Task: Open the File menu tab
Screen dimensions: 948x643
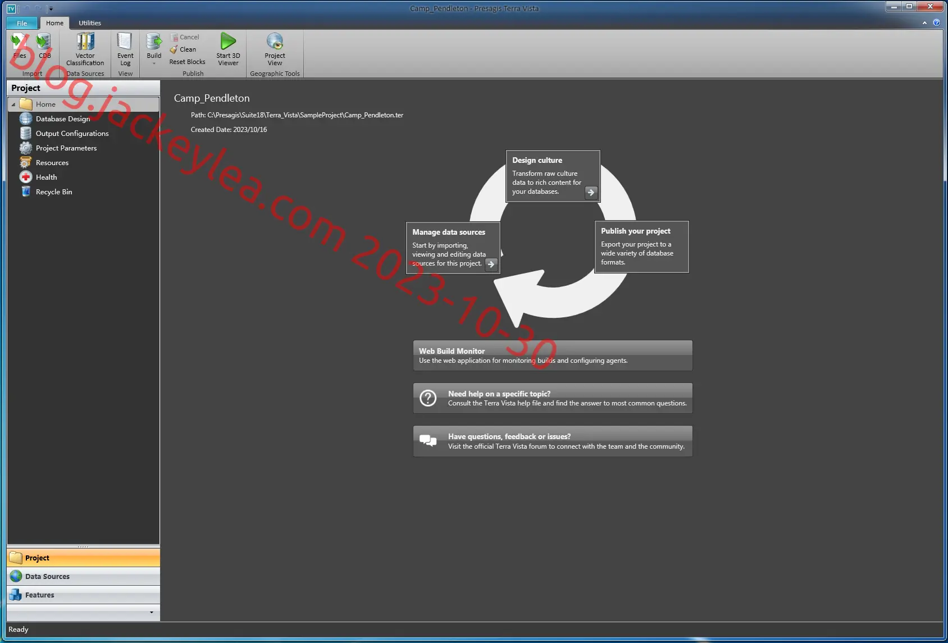Action: (22, 23)
